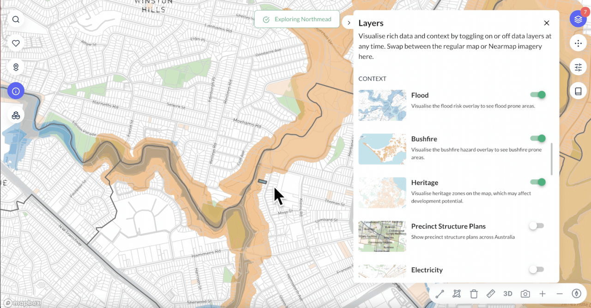Screen dimensions: 591x308
Task: Click the Exploring Northmead button
Action: (x=297, y=19)
